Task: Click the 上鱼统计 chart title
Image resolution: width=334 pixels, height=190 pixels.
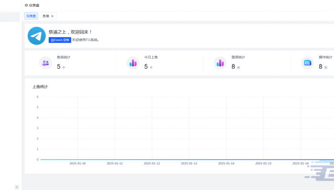Action: coord(40,87)
